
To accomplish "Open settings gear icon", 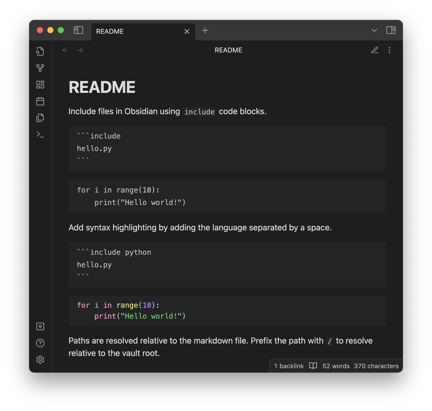I will [x=40, y=360].
